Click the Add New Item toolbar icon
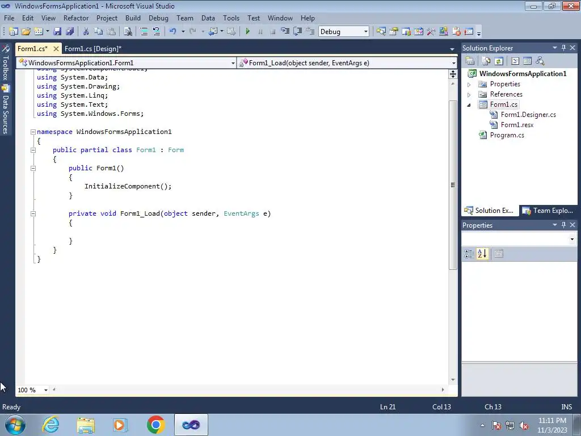 click(x=39, y=32)
